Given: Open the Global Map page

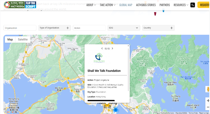Looking at the screenshot, I should tap(126, 5).
